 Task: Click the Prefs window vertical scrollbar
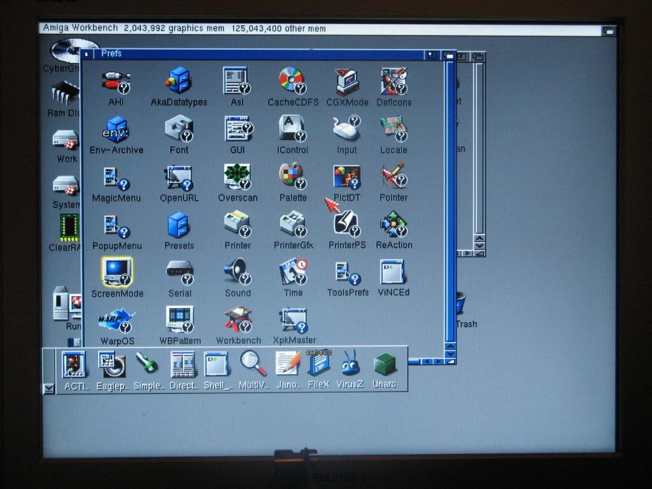coord(450,191)
